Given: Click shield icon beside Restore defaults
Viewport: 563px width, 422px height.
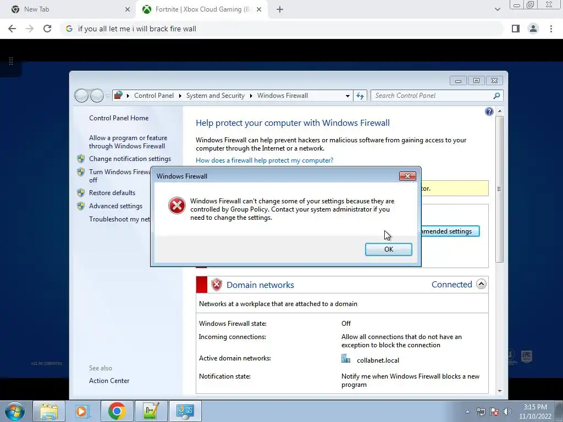Looking at the screenshot, I should pyautogui.click(x=81, y=193).
